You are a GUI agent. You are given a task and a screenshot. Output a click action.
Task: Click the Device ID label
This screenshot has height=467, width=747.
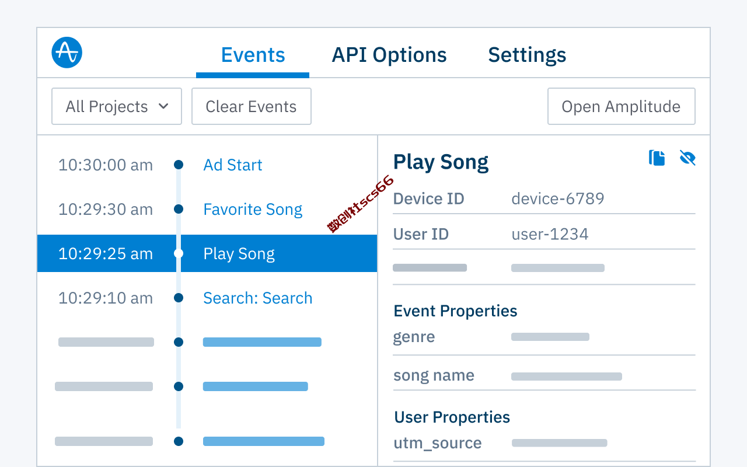tap(428, 199)
